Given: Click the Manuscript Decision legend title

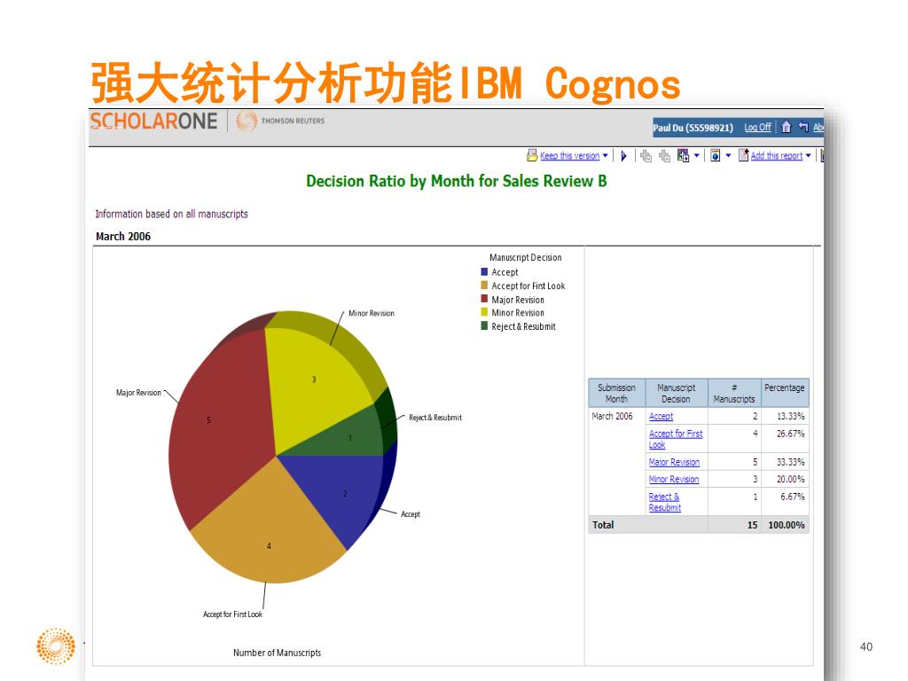Looking at the screenshot, I should (525, 257).
